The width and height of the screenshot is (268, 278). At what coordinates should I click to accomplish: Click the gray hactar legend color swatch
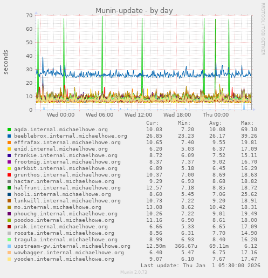click(x=9, y=181)
